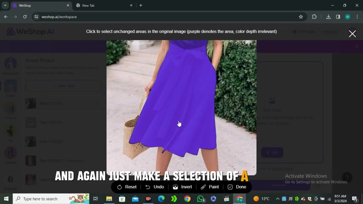Open the clock showing 9:51 AM
Viewport: 363px width, 204px height.
340,198
